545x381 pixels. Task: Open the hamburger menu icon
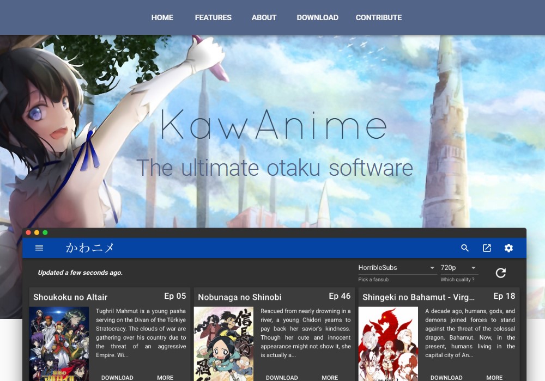coord(39,248)
